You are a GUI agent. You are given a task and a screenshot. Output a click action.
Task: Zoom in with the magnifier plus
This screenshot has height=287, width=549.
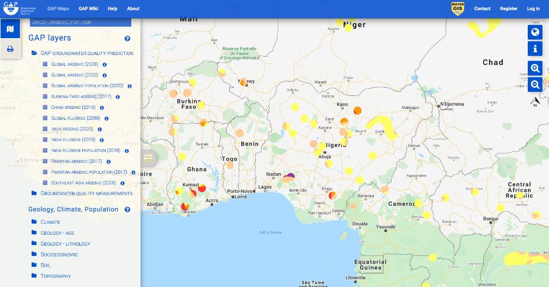535,68
